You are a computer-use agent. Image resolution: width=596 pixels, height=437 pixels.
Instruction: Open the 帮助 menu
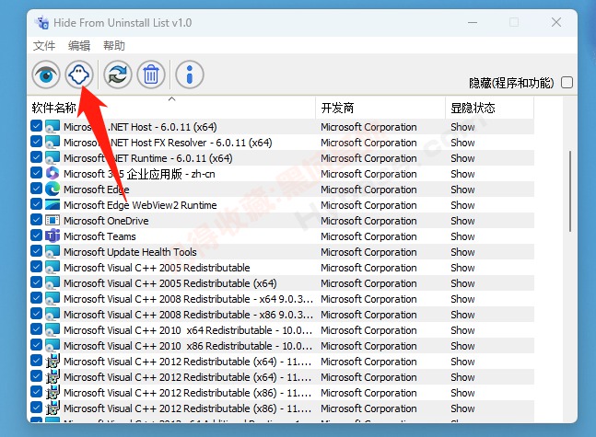(x=114, y=46)
